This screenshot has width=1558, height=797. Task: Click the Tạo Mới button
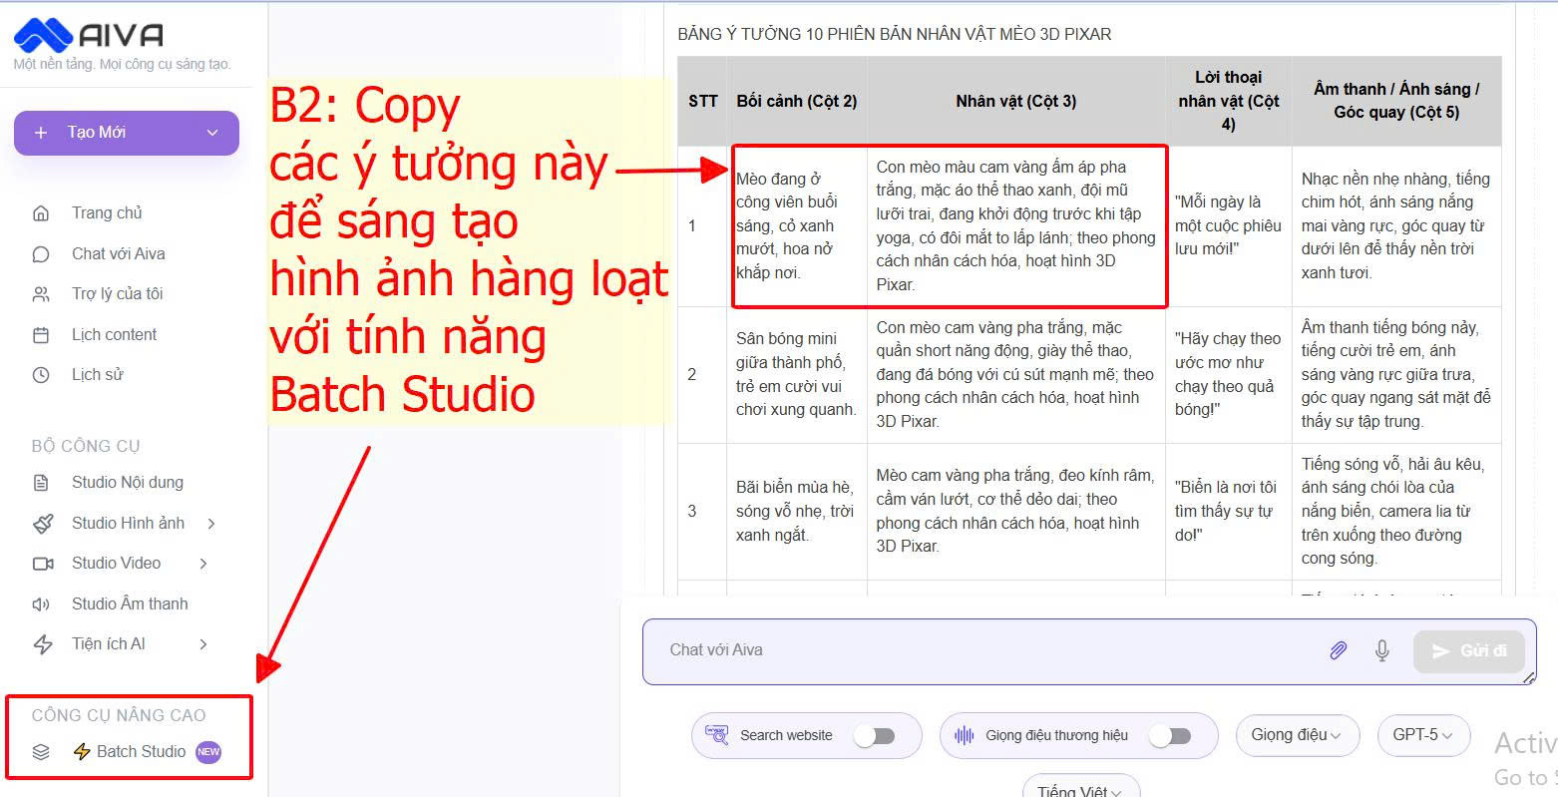(126, 133)
